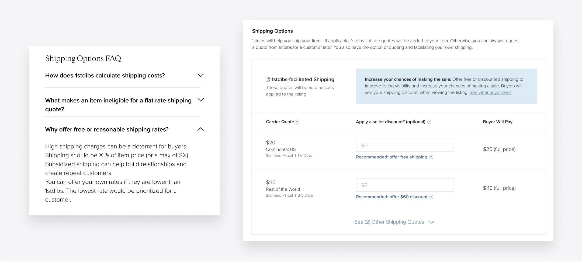Open help icon next to 'offer $60 discount'
This screenshot has height=262, width=582.
click(431, 197)
